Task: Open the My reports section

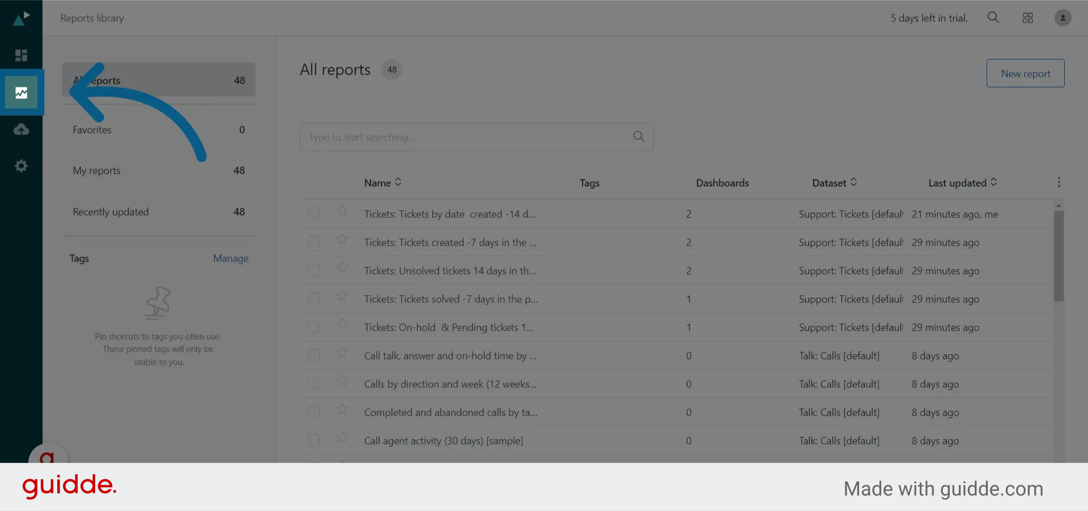Action: [96, 171]
